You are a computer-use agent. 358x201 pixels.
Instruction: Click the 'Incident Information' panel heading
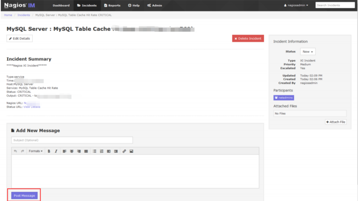coord(290,41)
